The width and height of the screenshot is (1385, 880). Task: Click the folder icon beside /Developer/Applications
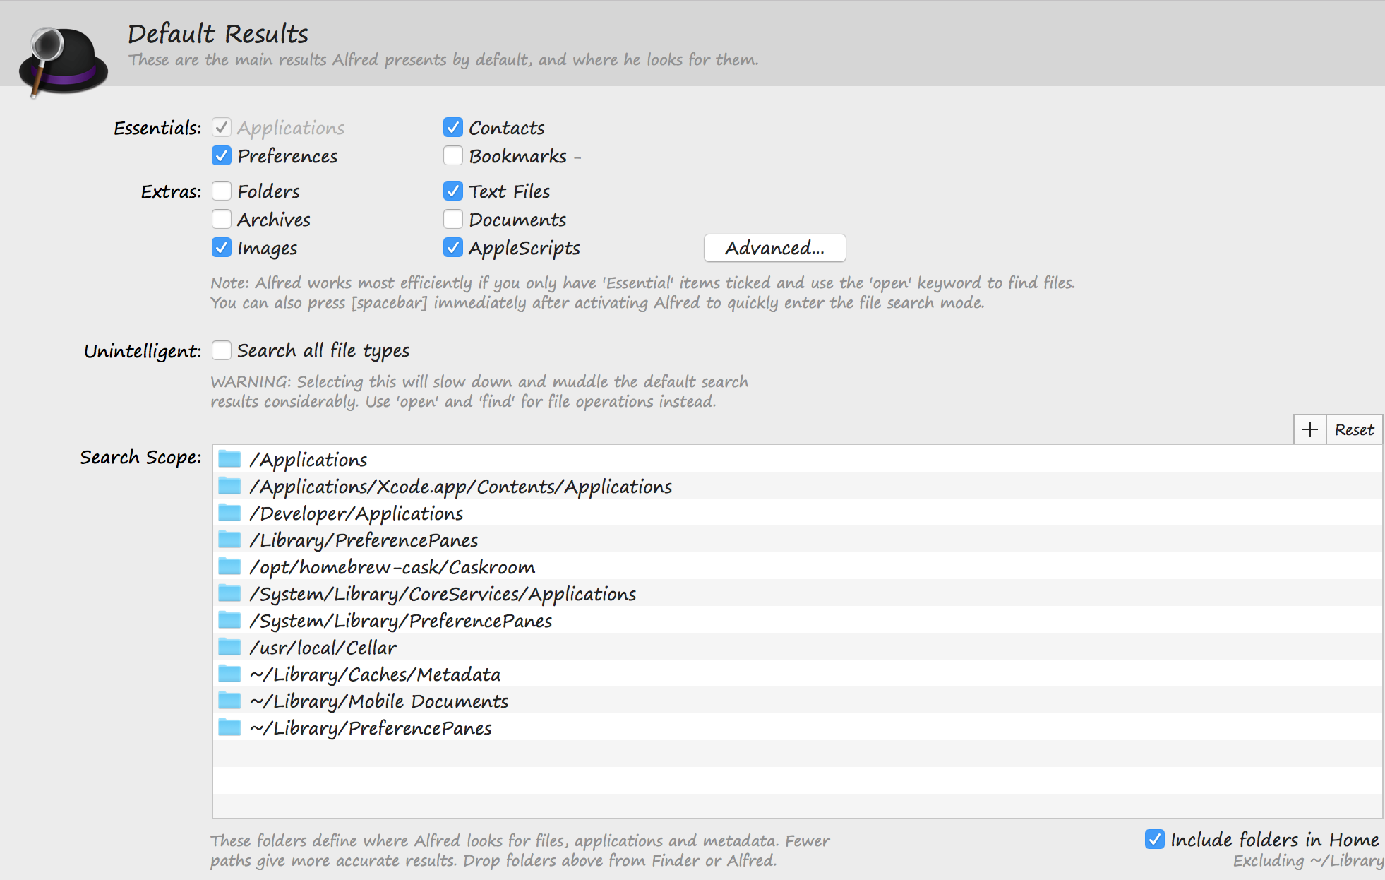[229, 513]
